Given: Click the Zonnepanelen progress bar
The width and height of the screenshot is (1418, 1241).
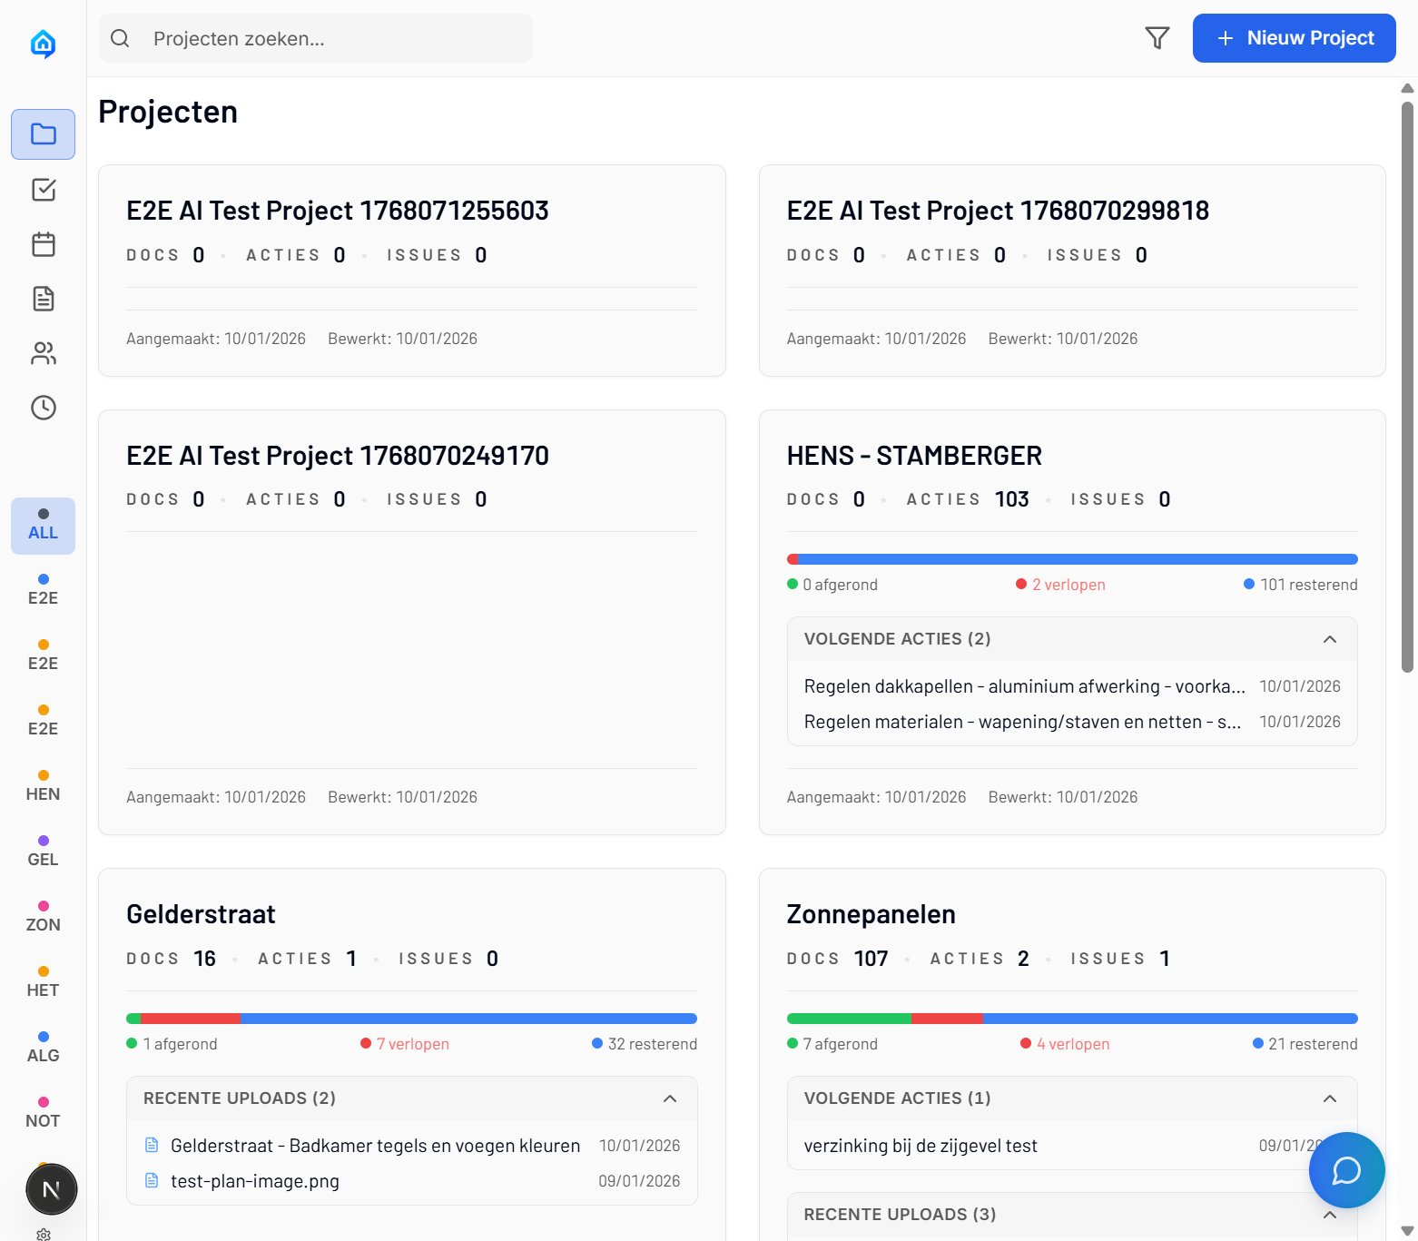Looking at the screenshot, I should (1071, 1018).
